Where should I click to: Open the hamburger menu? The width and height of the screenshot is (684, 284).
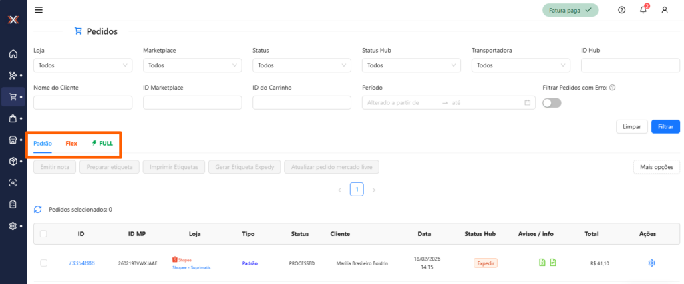[39, 10]
